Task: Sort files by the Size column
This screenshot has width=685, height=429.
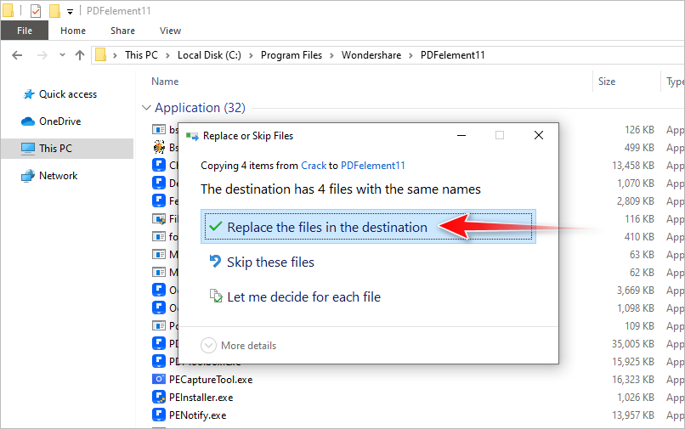Action: [607, 82]
